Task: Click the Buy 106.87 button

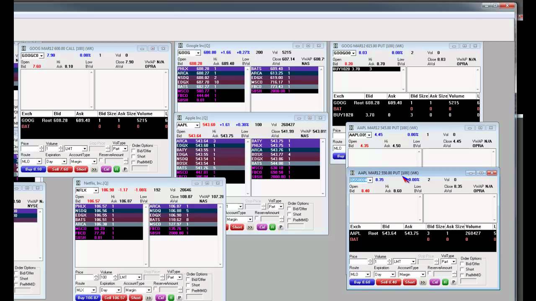Action: point(88,298)
